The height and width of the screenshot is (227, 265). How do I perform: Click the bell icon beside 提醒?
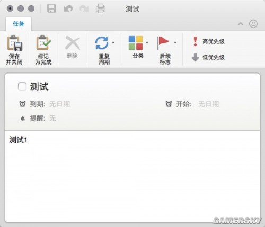pyautogui.click(x=23, y=119)
